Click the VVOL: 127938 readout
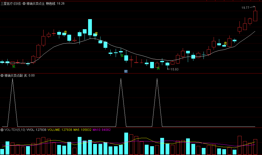Viewport: 262px width, 155px height. (x=36, y=130)
